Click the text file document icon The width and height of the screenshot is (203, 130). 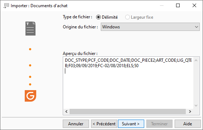30,28
